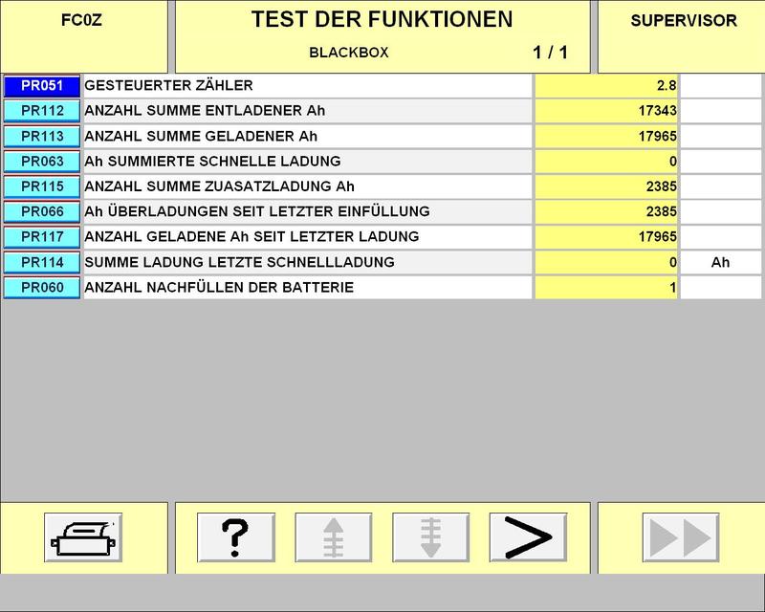Click the FC0Z header panel
The image size is (765, 612).
click(x=83, y=36)
